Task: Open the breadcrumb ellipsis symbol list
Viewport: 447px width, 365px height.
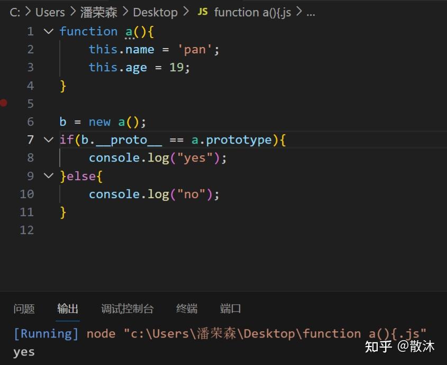Action: [311, 13]
